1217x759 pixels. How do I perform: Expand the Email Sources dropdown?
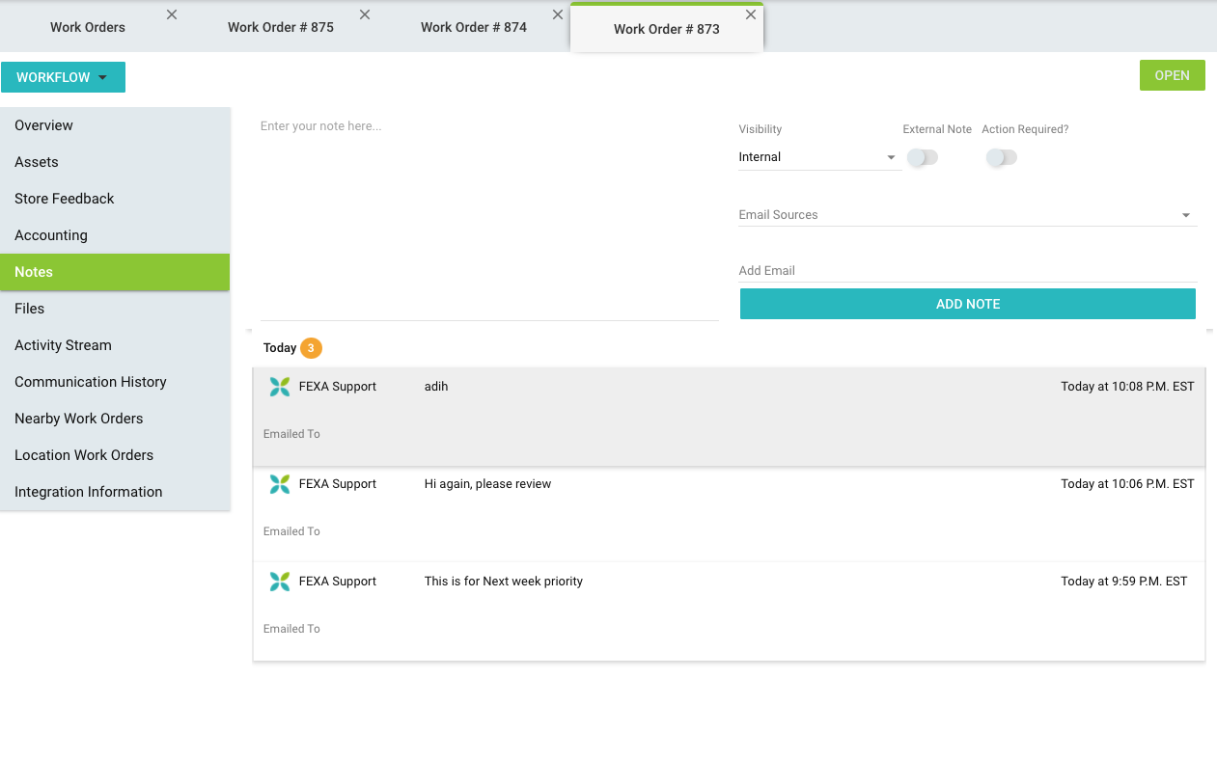click(x=967, y=215)
